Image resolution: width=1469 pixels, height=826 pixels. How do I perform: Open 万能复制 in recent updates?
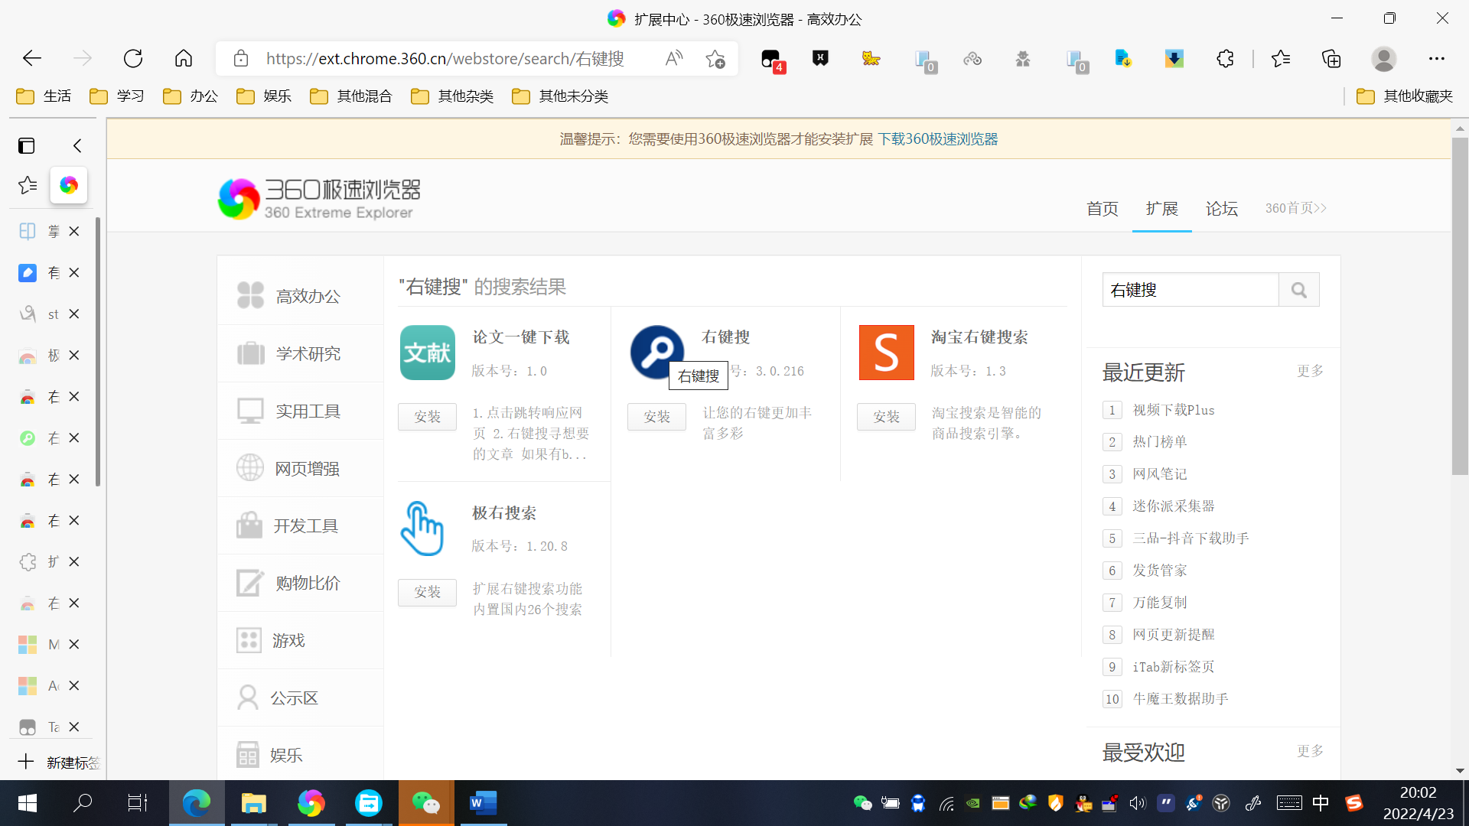point(1160,603)
